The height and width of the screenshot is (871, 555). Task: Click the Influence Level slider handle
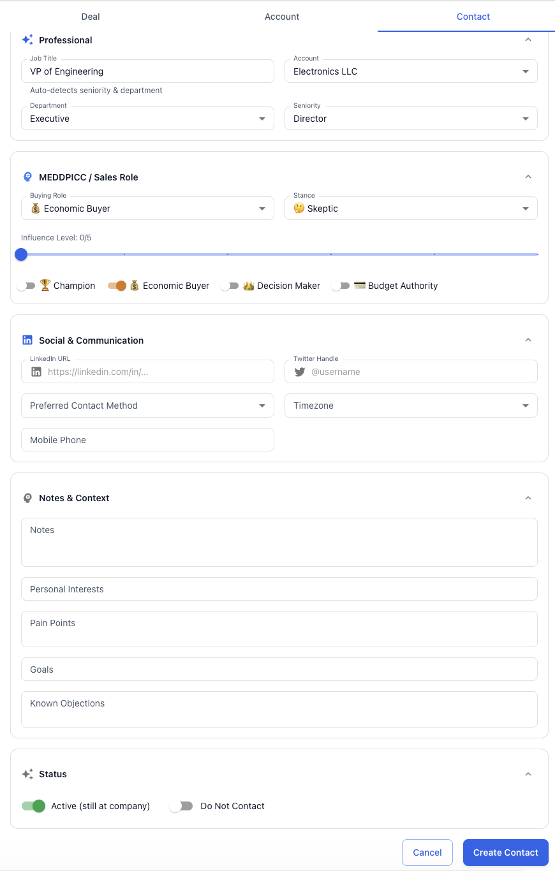[21, 254]
